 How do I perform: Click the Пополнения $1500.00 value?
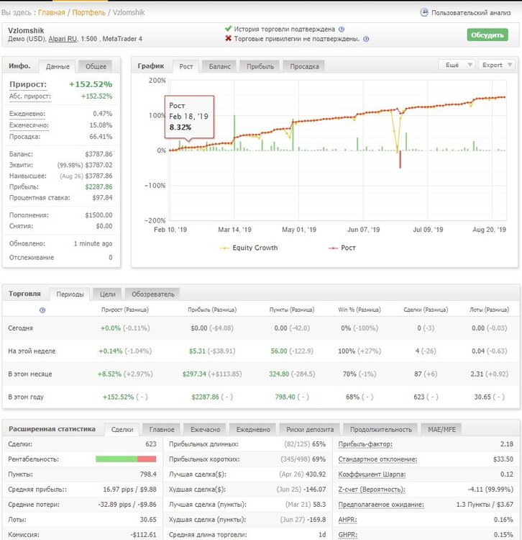click(x=99, y=215)
